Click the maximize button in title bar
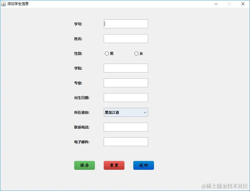 229,4
